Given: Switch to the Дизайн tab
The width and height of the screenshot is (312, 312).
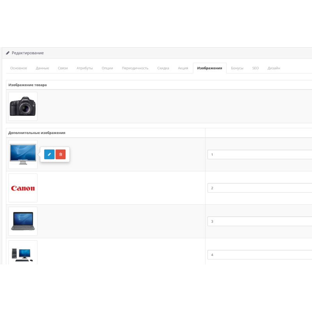Looking at the screenshot, I should click(274, 68).
